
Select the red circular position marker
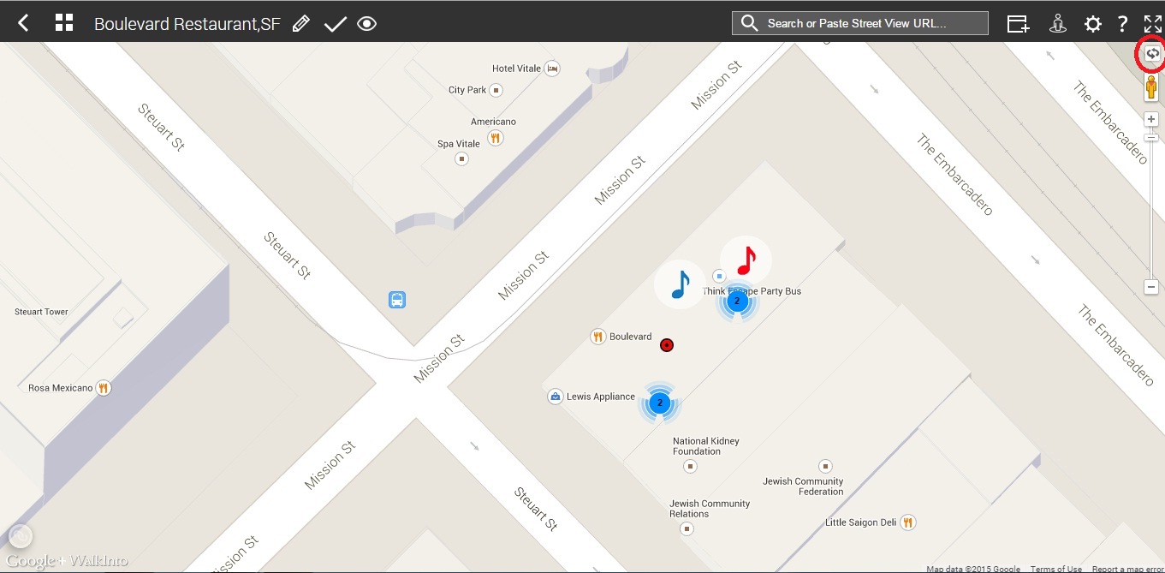[x=668, y=345]
